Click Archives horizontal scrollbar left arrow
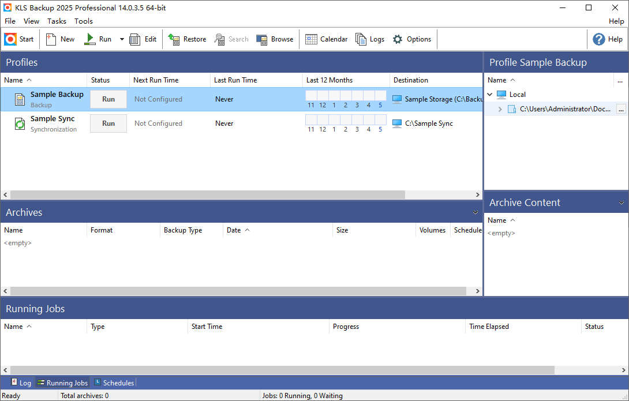Viewport: 629px width, 401px height. pos(5,291)
